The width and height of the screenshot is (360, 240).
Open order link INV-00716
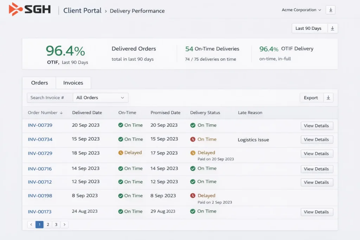click(40, 169)
